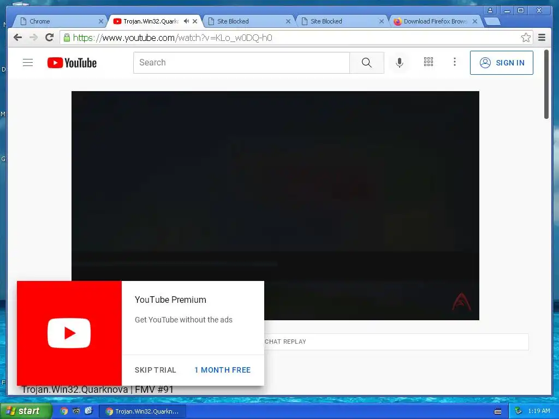Screen dimensions: 559x419
Task: Choose 1 MONTH FREE offer
Action: [x=223, y=370]
